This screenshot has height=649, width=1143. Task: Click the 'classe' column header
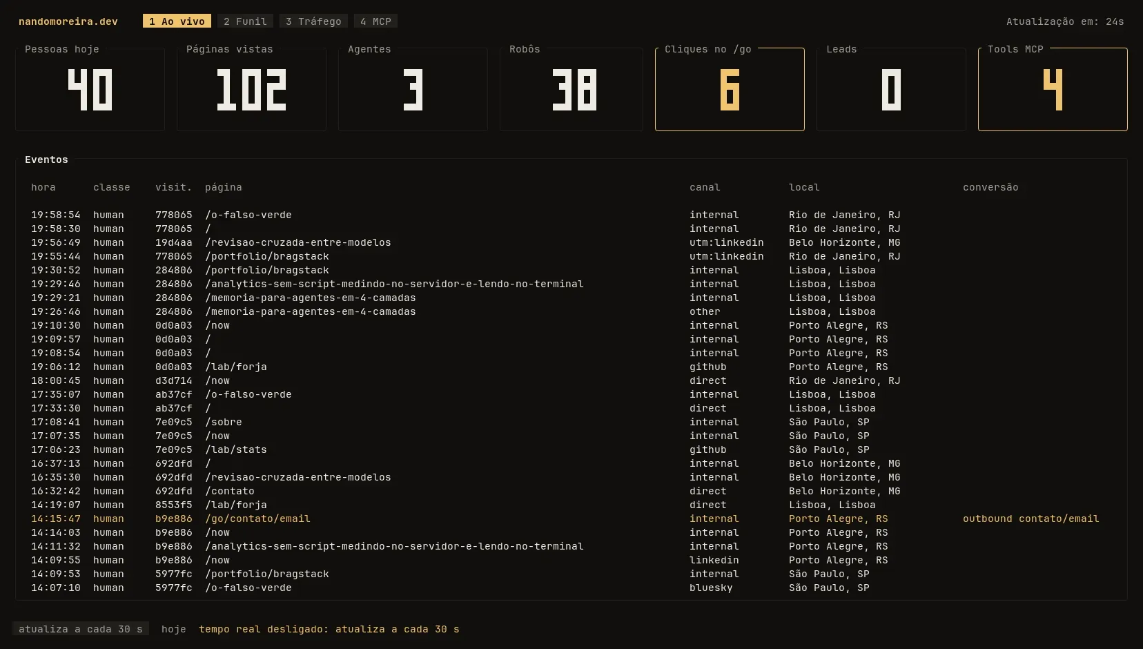(x=112, y=187)
